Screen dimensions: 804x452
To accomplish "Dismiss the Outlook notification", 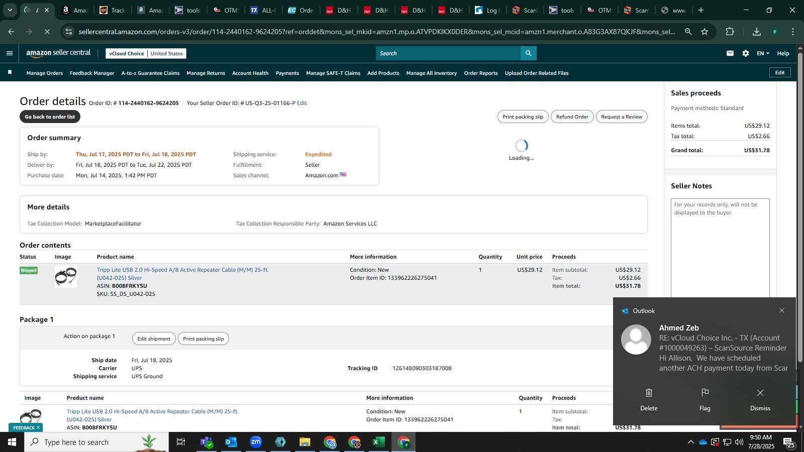I will pos(760,399).
